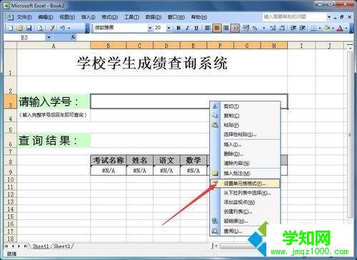Screen dimensions: 357x260
Task: Open the 帮助(H) menu
Action: click(x=199, y=17)
